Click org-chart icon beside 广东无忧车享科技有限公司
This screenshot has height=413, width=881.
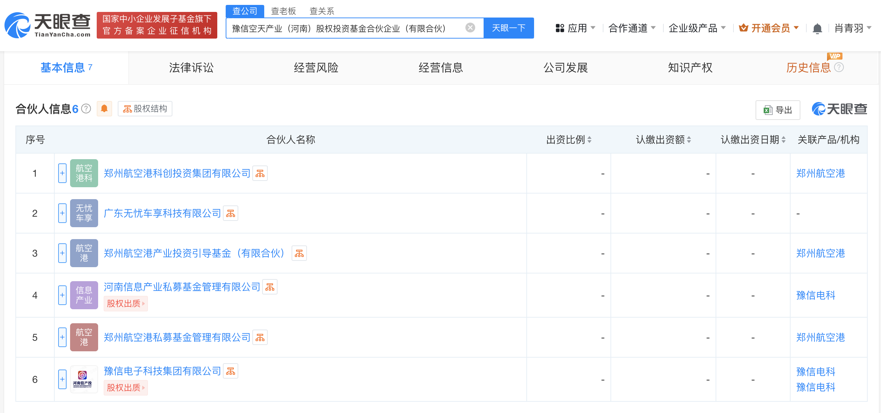pyautogui.click(x=231, y=213)
